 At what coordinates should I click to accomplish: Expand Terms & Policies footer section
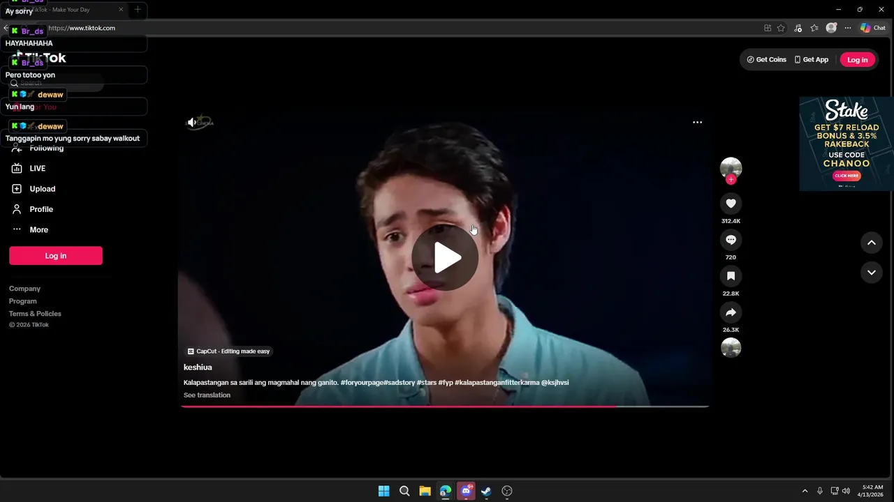(35, 314)
